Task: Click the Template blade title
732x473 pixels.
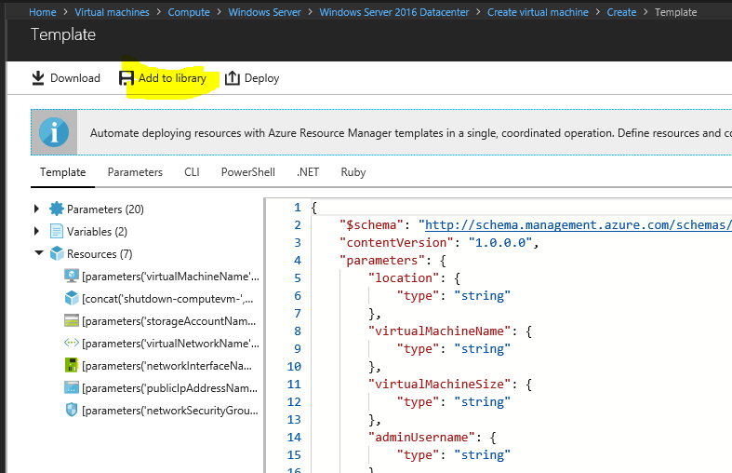Action: click(x=63, y=34)
